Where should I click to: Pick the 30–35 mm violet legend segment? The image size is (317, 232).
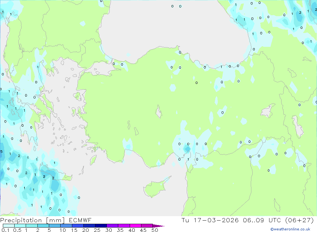(112, 226)
